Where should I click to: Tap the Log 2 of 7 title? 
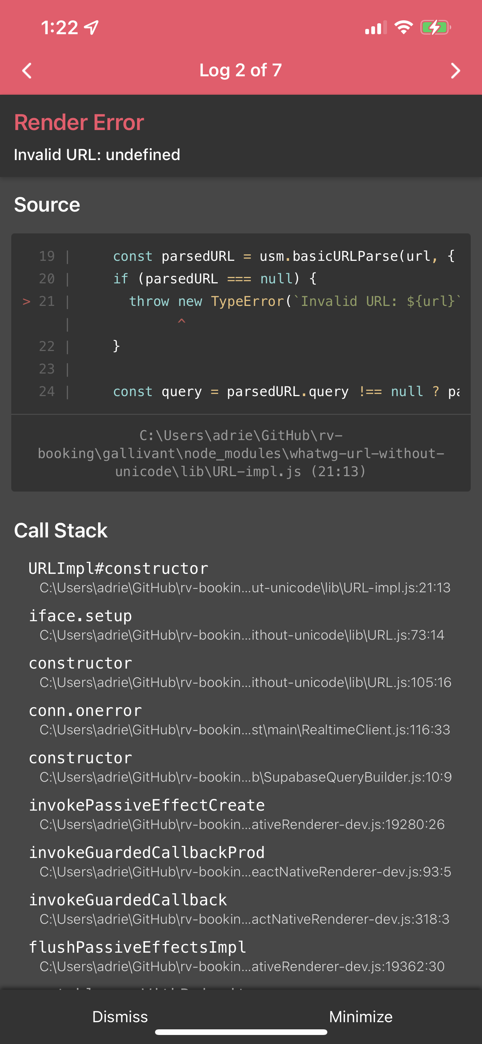[x=241, y=70]
